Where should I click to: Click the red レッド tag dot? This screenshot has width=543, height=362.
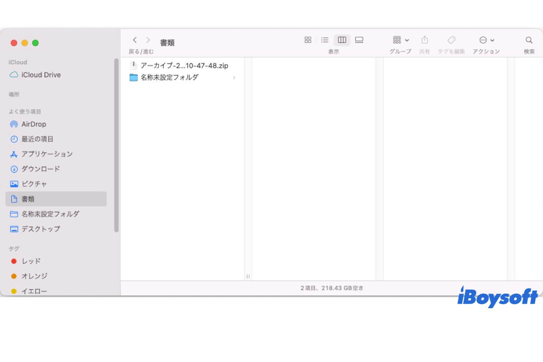(x=14, y=261)
